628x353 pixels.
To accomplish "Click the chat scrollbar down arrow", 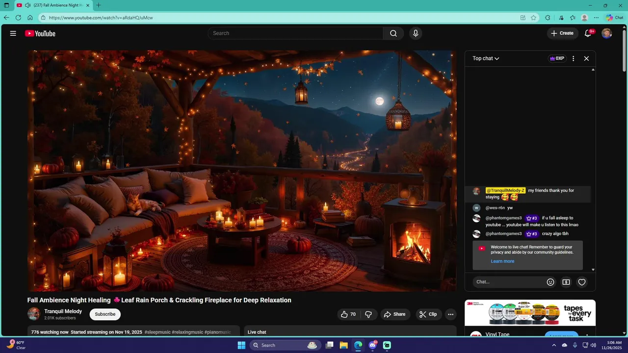I will (593, 270).
